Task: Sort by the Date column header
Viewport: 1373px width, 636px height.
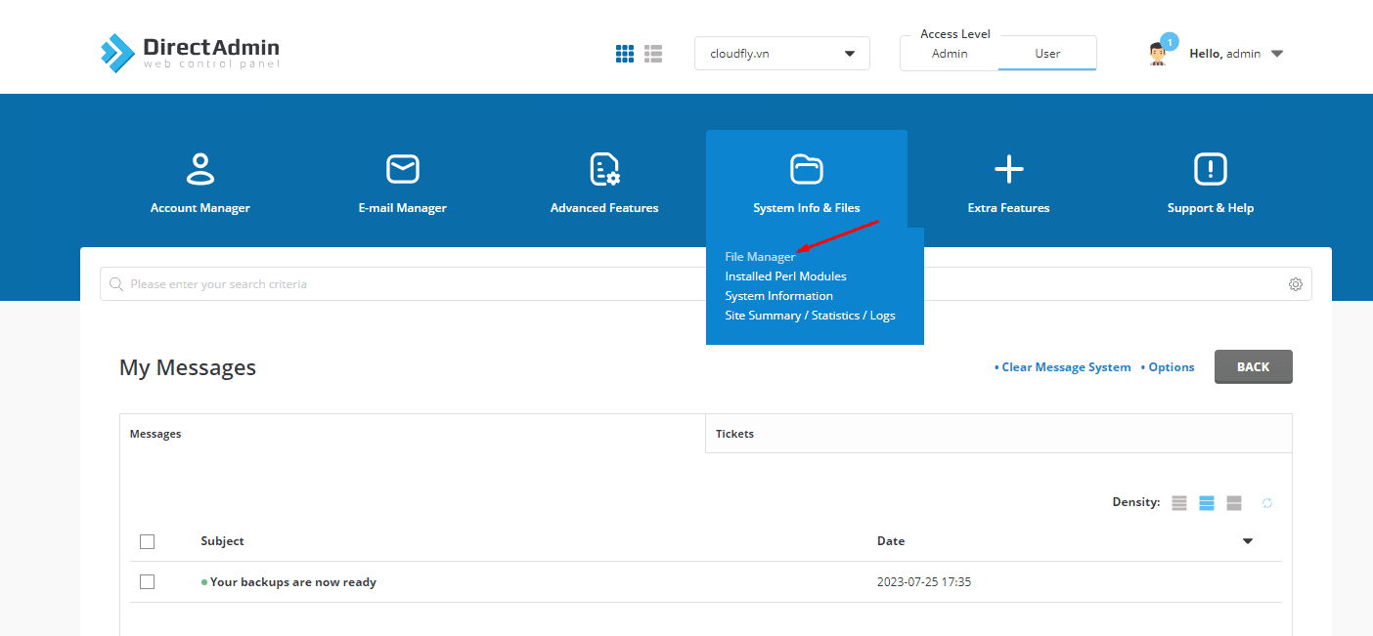Action: tap(891, 541)
